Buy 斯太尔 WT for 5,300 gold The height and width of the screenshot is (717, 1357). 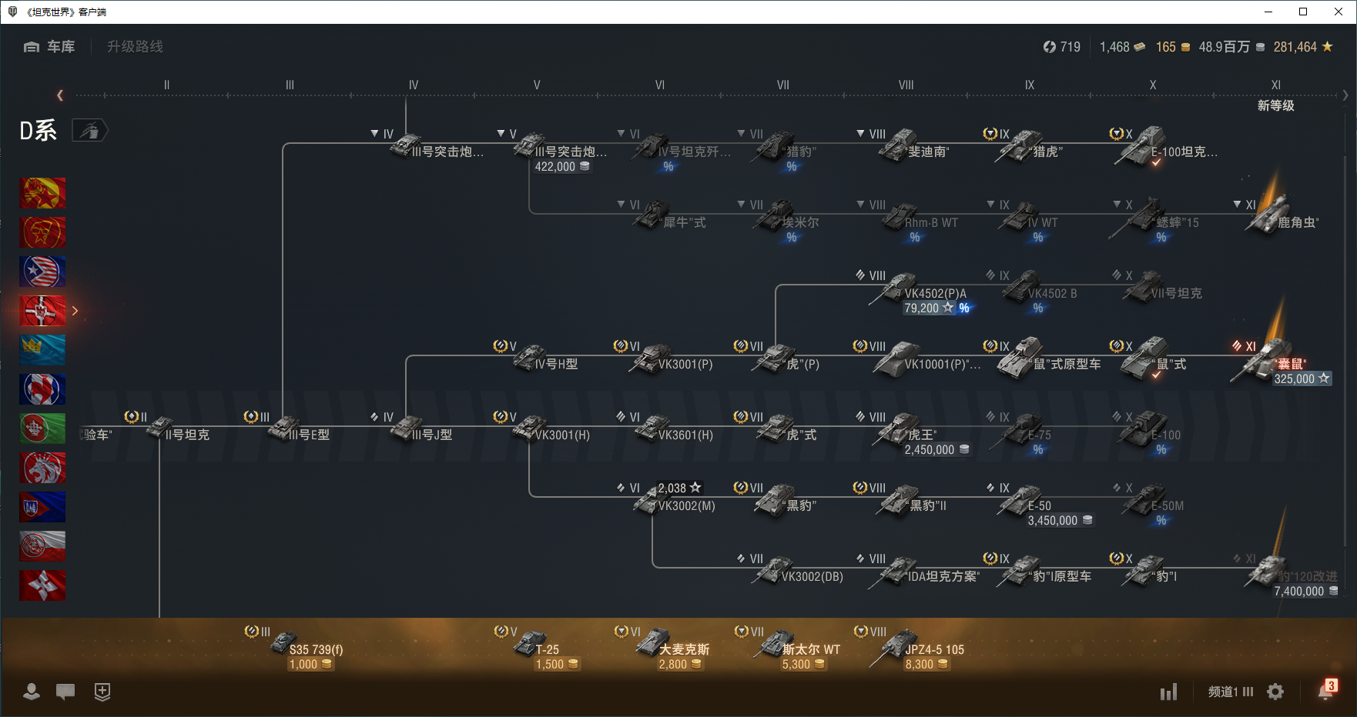[x=803, y=664]
